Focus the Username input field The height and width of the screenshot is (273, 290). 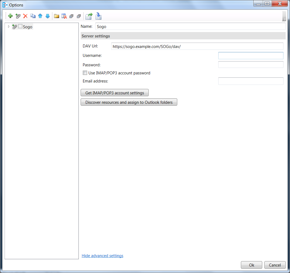(x=251, y=56)
